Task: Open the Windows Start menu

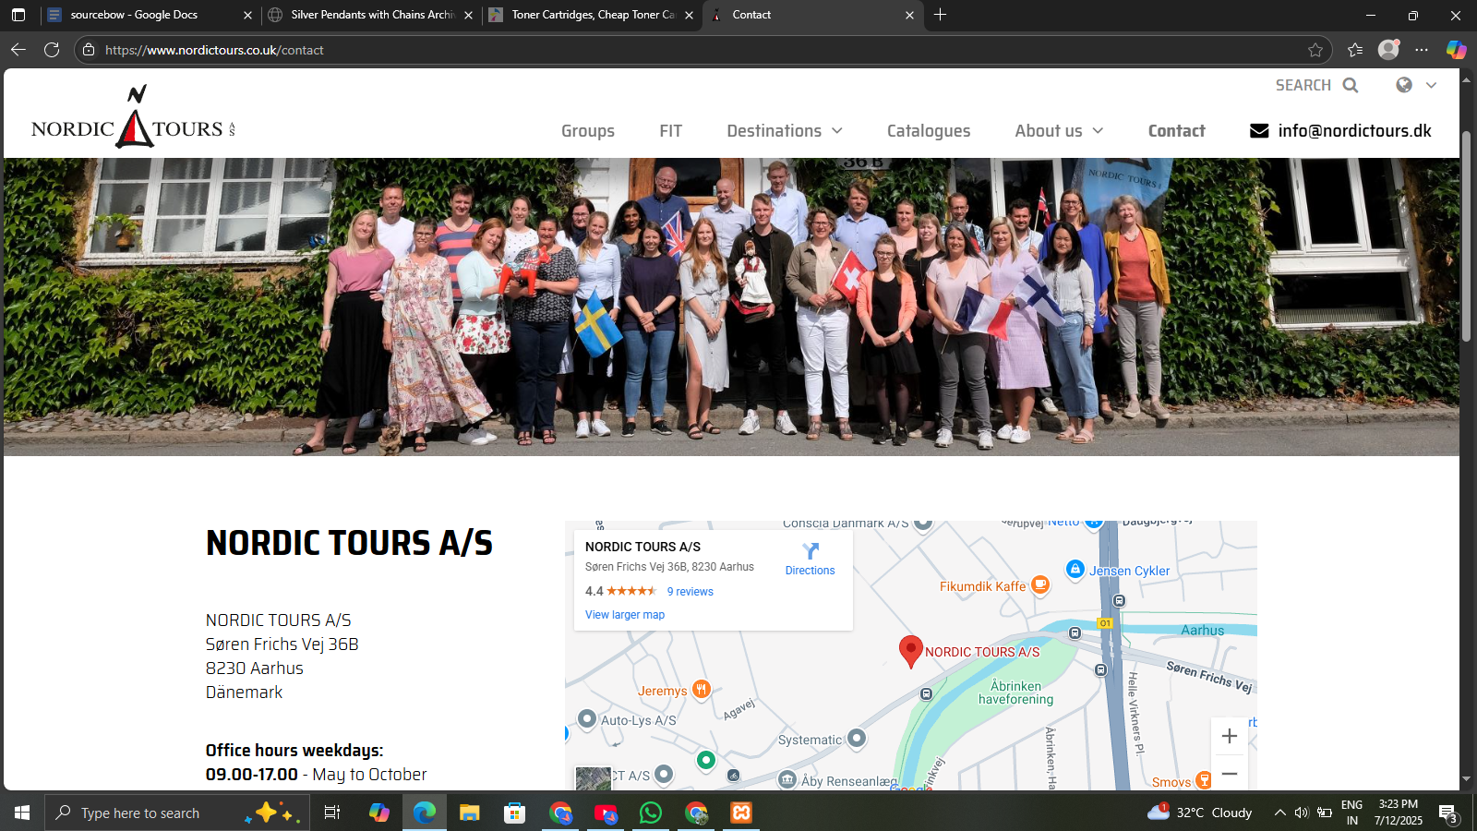Action: (x=22, y=813)
